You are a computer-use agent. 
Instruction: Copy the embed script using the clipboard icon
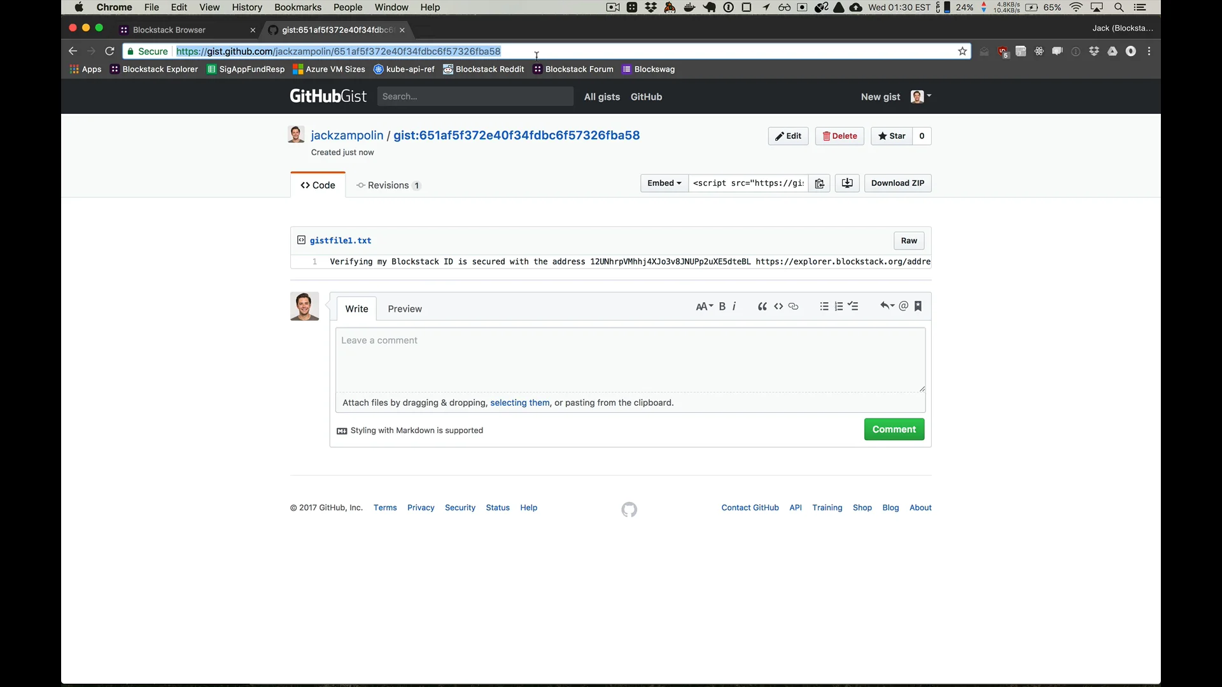819,183
